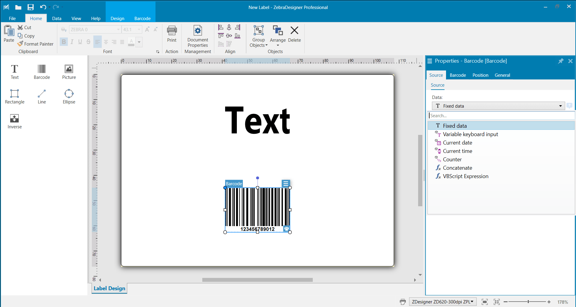The image size is (576, 307).
Task: Switch to the Position properties tab
Action: [x=480, y=75]
